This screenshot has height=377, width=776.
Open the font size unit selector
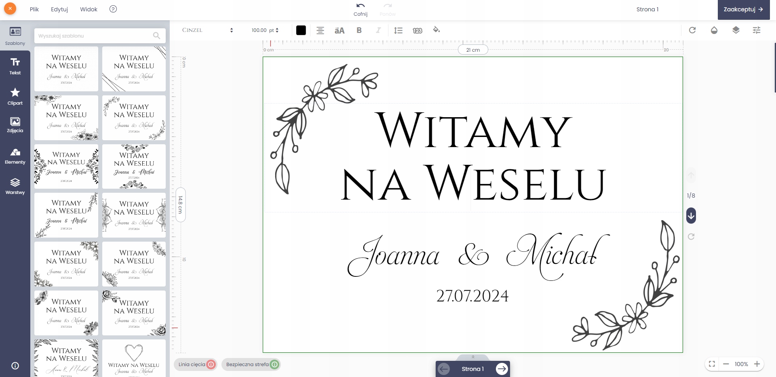[274, 30]
